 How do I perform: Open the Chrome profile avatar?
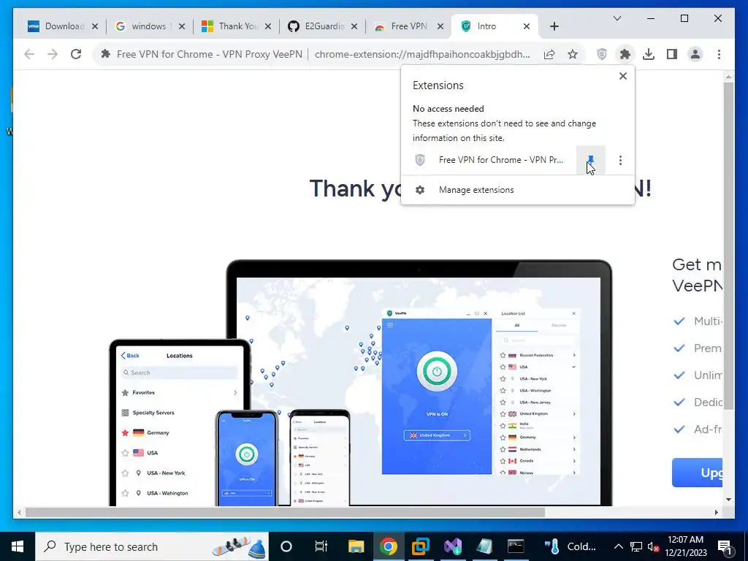[x=695, y=54]
